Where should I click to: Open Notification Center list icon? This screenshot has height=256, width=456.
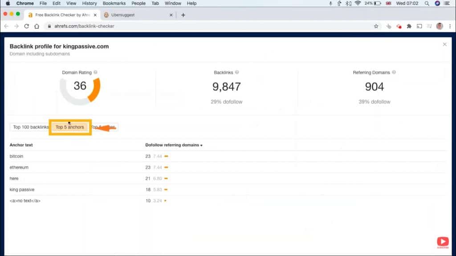[x=447, y=4]
